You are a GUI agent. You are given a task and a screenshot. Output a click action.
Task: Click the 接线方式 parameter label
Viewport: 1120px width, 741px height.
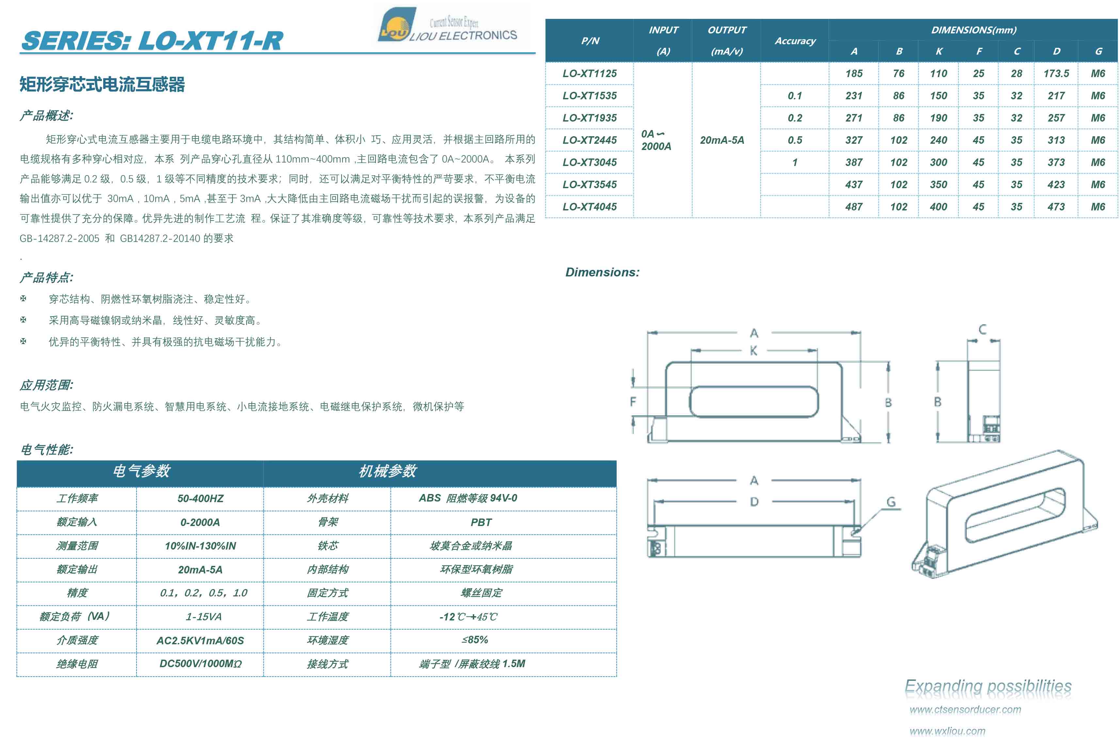tap(327, 664)
